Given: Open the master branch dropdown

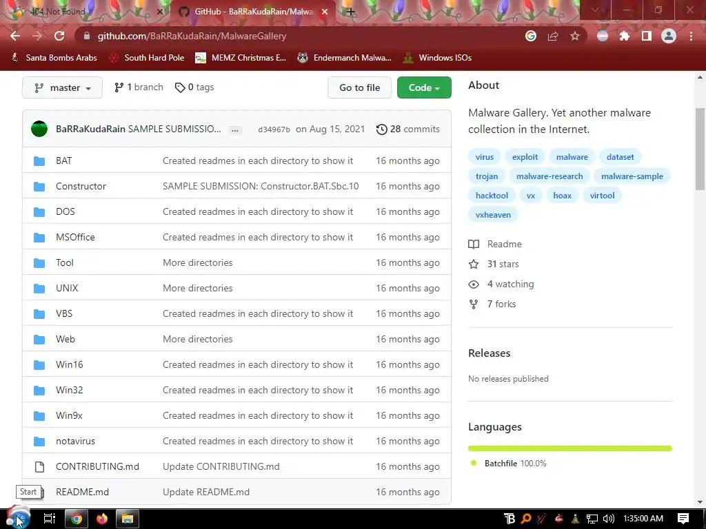Looking at the screenshot, I should pos(62,87).
